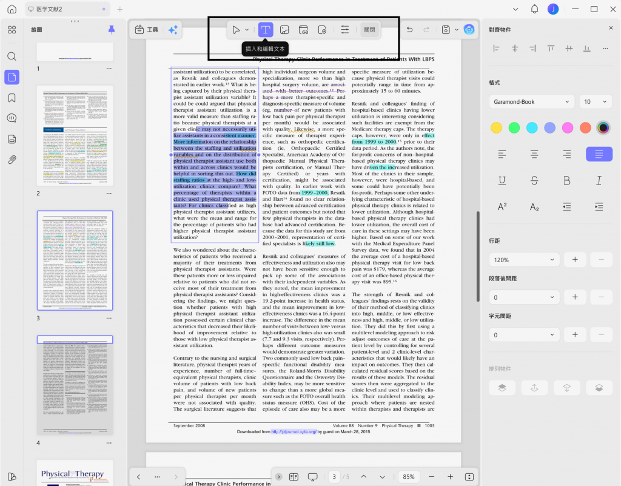Undo the last action

point(409,30)
